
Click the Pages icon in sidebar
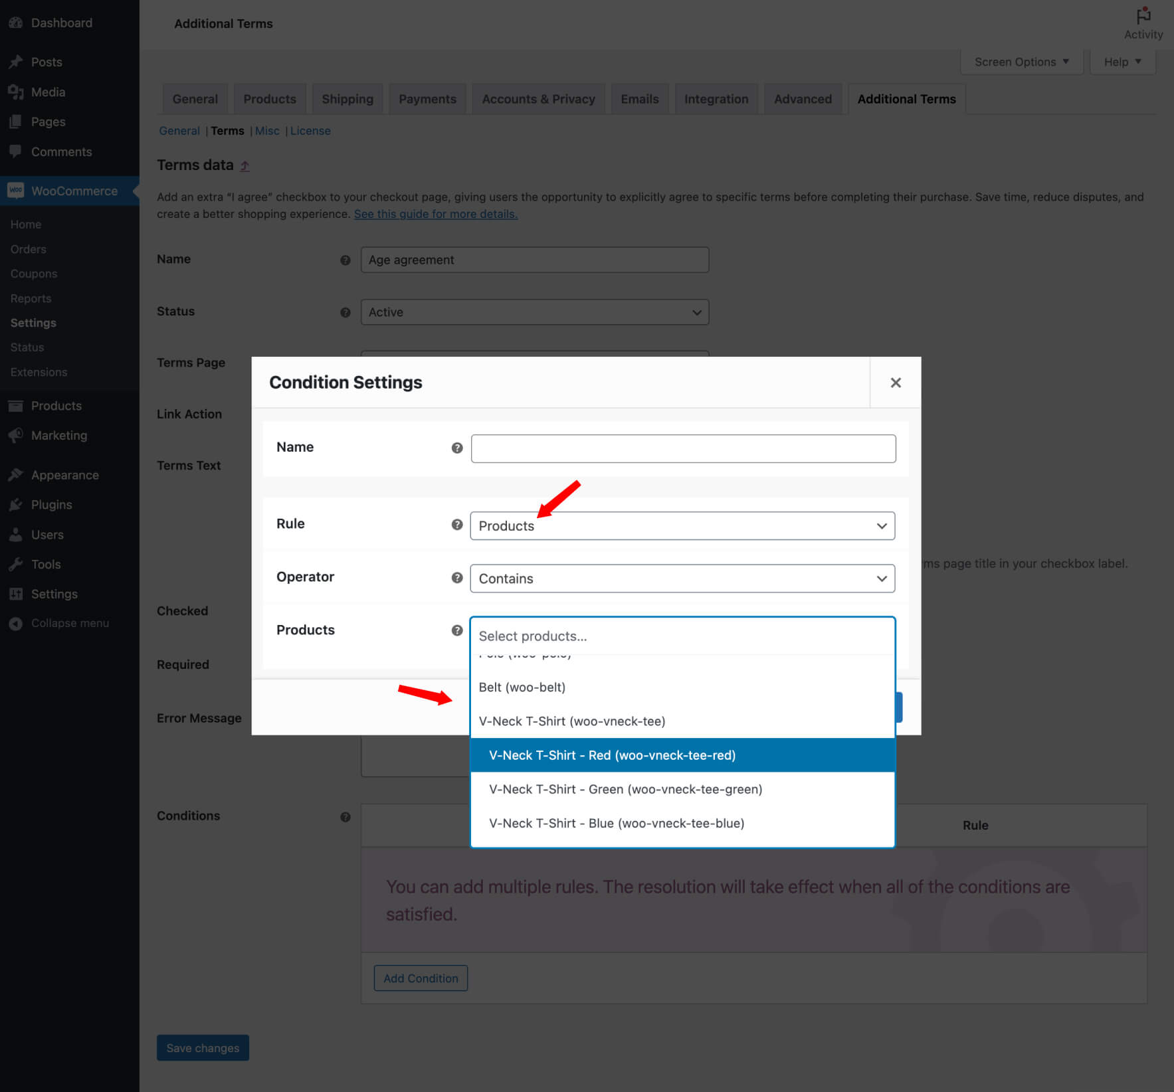click(x=16, y=122)
